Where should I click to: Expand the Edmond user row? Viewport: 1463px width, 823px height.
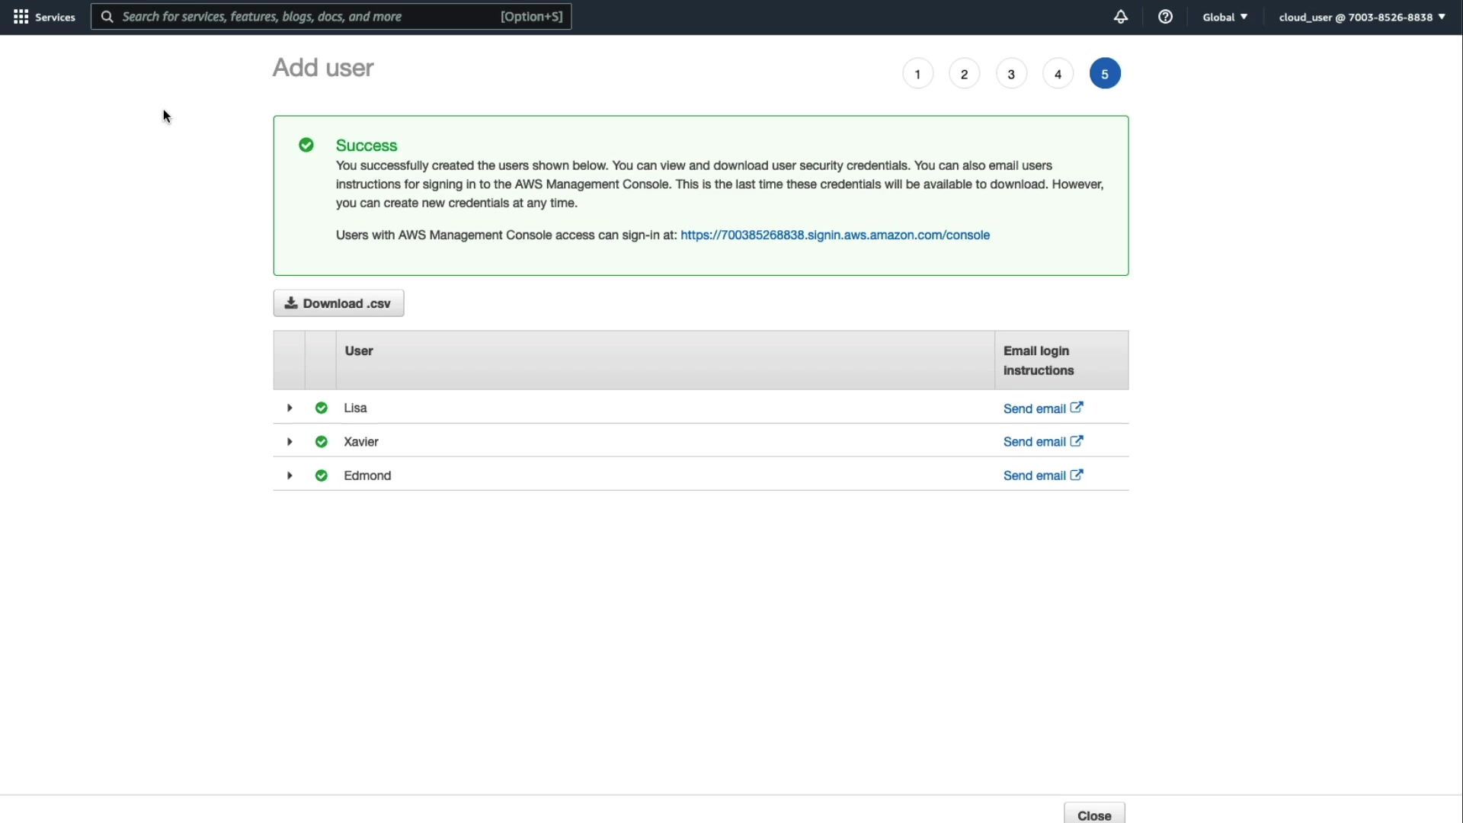[x=290, y=476]
